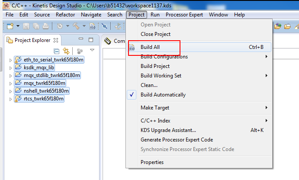The image size is (299, 180).
Task: Expand the mqx_stdlib_twrk65f180m project
Action: 10,76
